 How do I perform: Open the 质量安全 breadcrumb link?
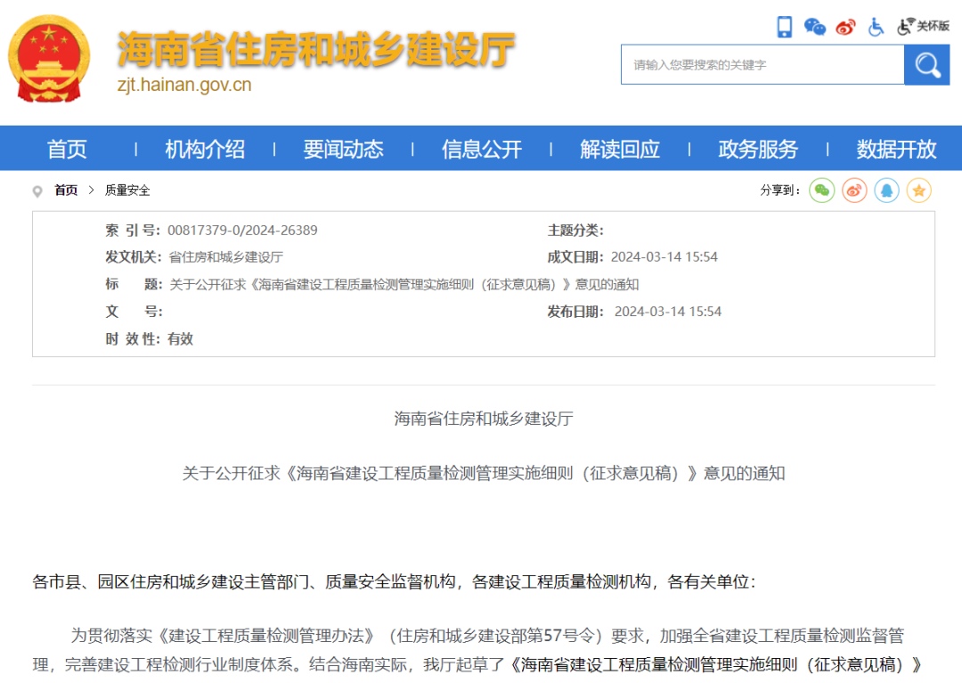tap(128, 190)
